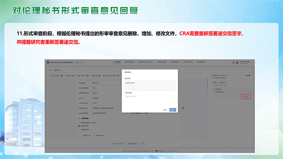
Task: Click the 项目名称 input field
Action: tap(106, 83)
